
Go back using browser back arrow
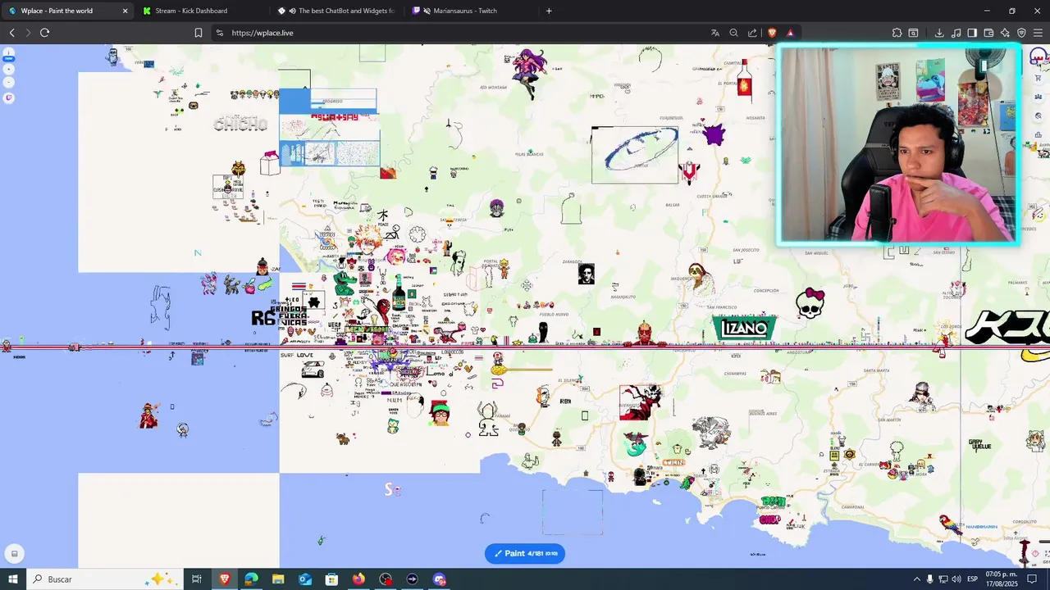11,33
